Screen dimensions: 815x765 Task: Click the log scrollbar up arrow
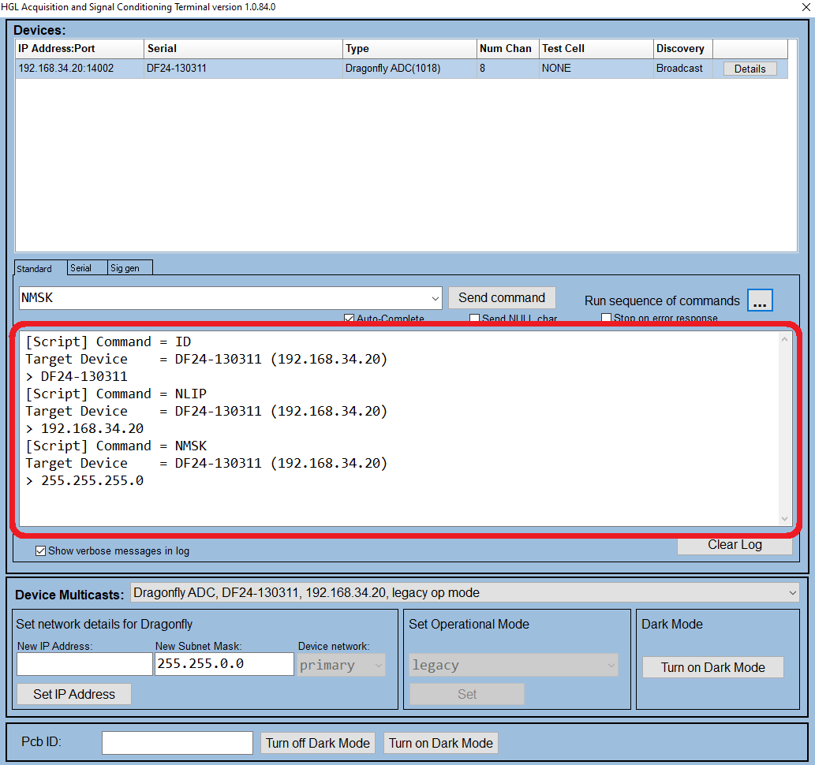(784, 339)
